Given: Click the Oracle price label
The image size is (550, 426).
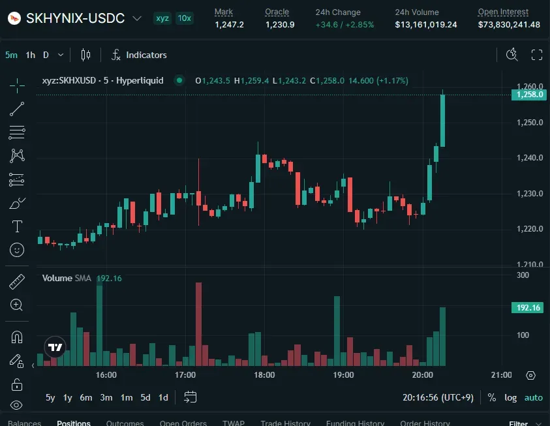Looking at the screenshot, I should point(277,12).
